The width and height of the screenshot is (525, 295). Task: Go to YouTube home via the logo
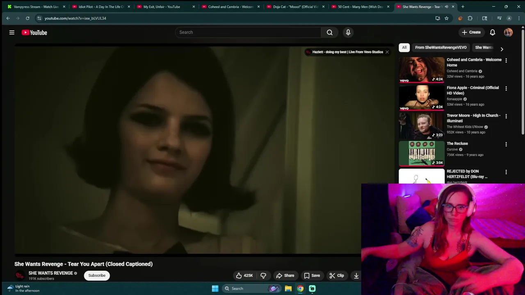pyautogui.click(x=34, y=32)
